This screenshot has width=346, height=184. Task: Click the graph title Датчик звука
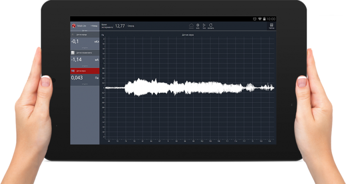click(188, 34)
